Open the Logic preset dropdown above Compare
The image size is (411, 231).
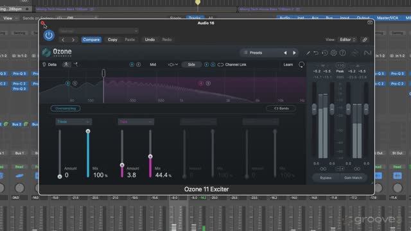tap(98, 31)
